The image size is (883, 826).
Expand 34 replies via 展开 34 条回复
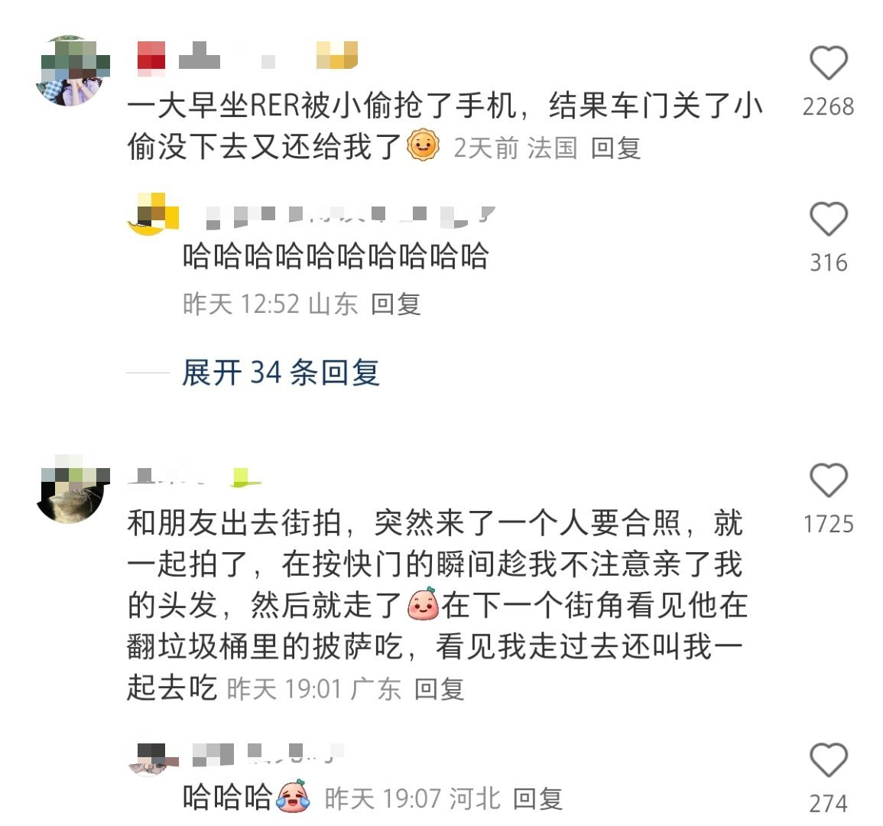(x=281, y=372)
